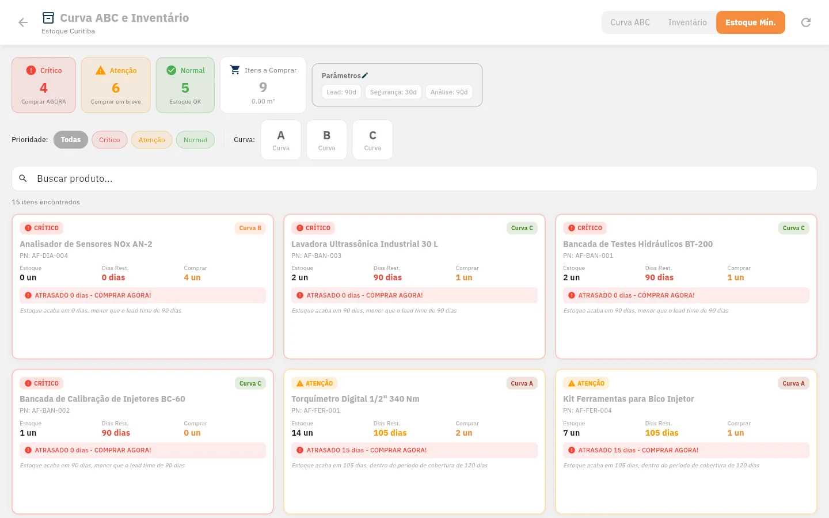The height and width of the screenshot is (518, 829).
Task: Open the Atenção summary card
Action: [116, 85]
